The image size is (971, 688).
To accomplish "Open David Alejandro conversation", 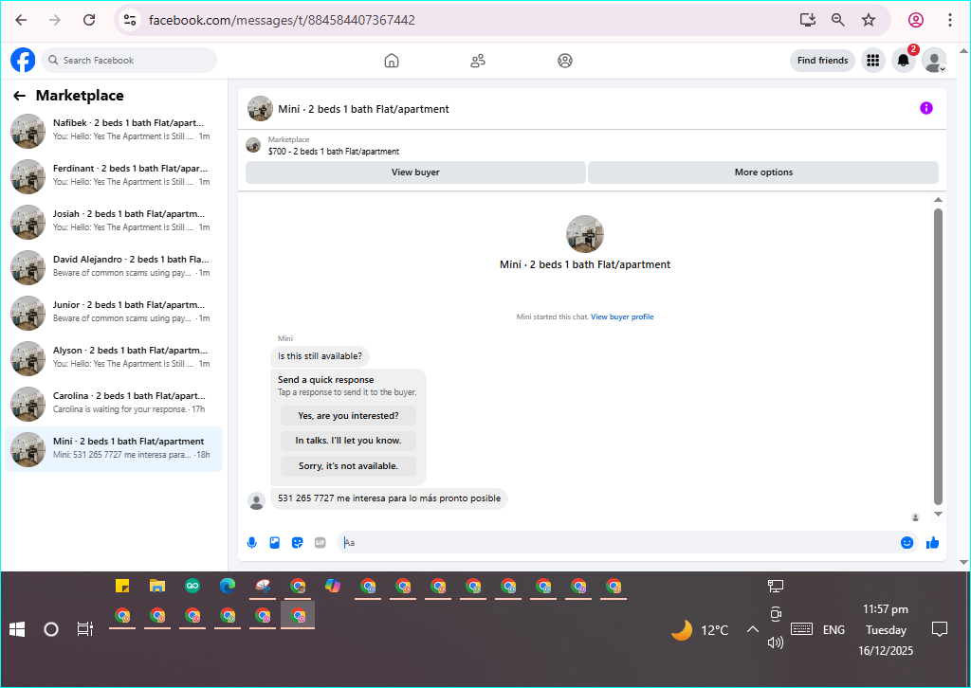I will pyautogui.click(x=114, y=266).
